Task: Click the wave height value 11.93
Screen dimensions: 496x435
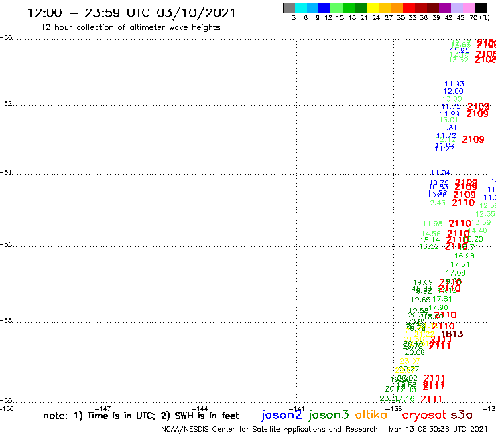Action: tap(454, 84)
